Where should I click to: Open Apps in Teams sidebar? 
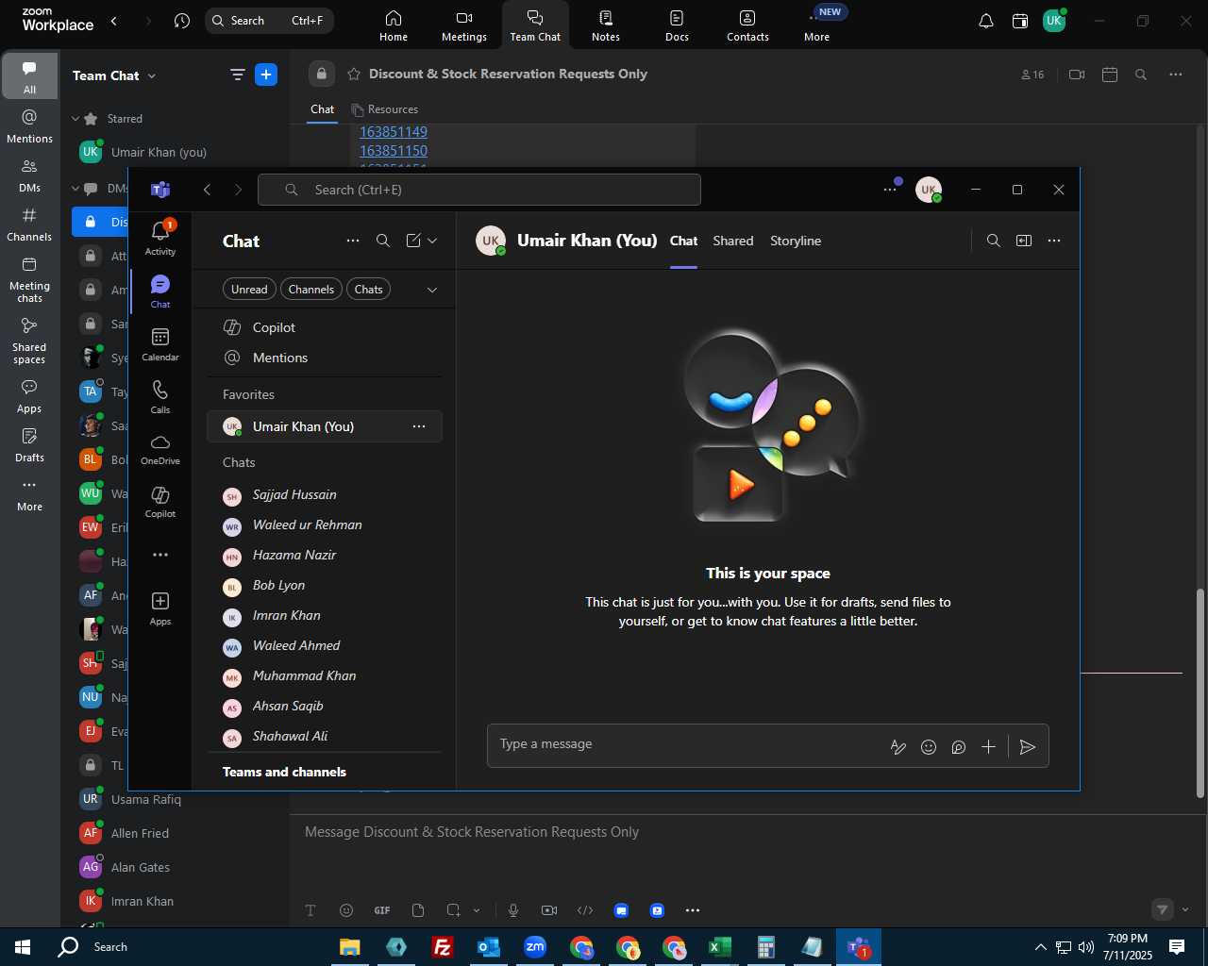tap(160, 608)
